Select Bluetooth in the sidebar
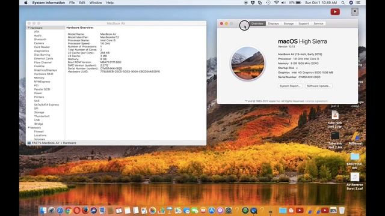Image resolution: width=385 pixels, height=216 pixels. point(40,40)
